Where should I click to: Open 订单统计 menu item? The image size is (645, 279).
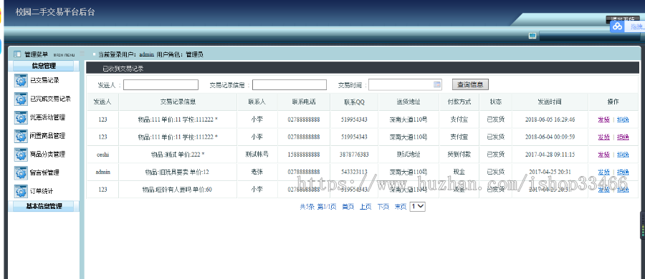point(42,192)
